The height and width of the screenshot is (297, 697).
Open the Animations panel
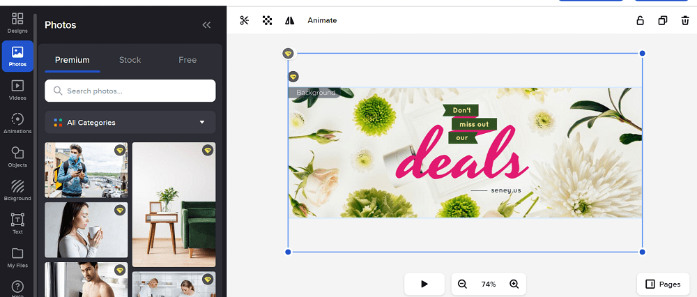17,123
